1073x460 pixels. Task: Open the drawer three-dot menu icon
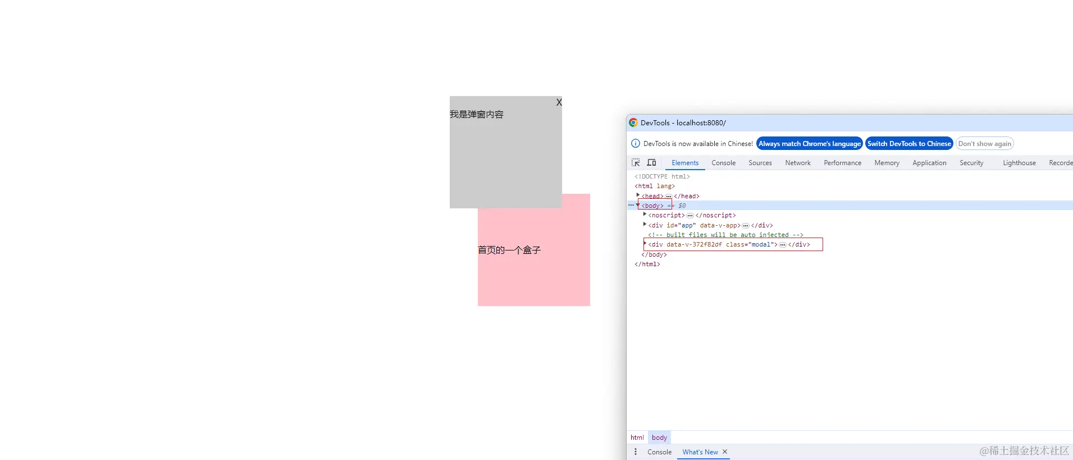636,452
